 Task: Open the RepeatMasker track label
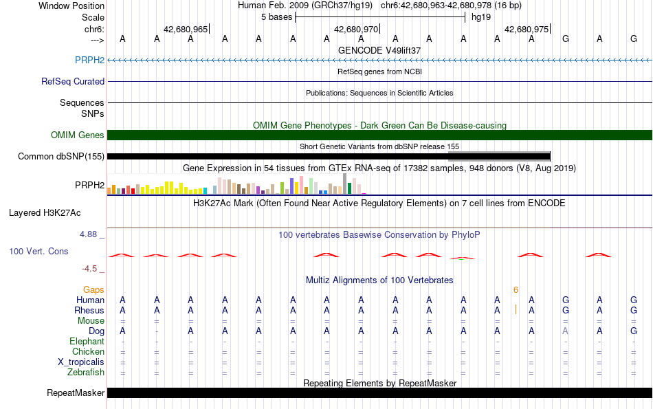point(76,393)
